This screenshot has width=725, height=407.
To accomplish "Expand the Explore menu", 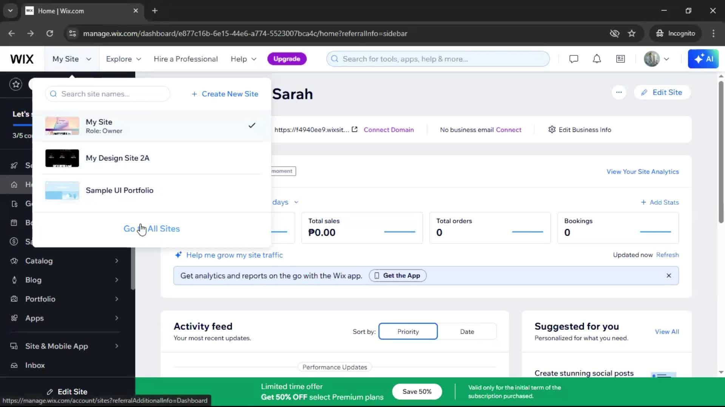I will (x=123, y=59).
